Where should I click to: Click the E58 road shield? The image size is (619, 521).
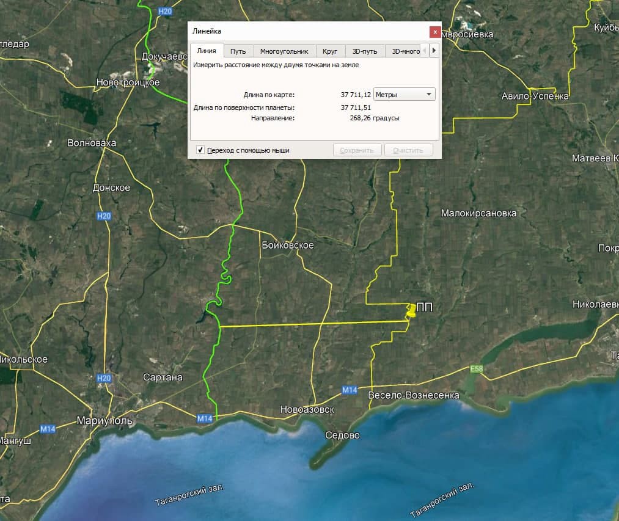[477, 369]
